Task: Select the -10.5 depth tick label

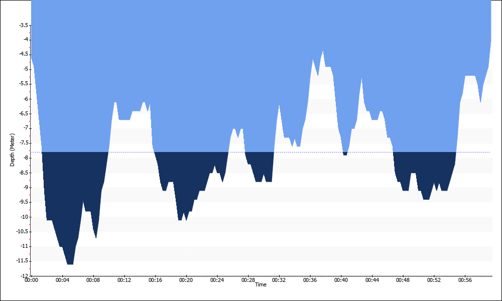Action: click(x=22, y=231)
